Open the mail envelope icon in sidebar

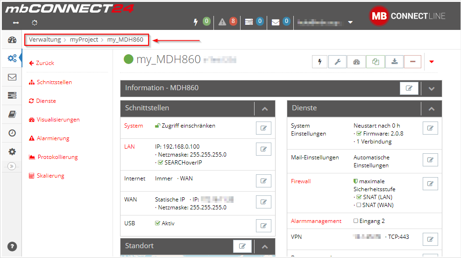coord(12,77)
